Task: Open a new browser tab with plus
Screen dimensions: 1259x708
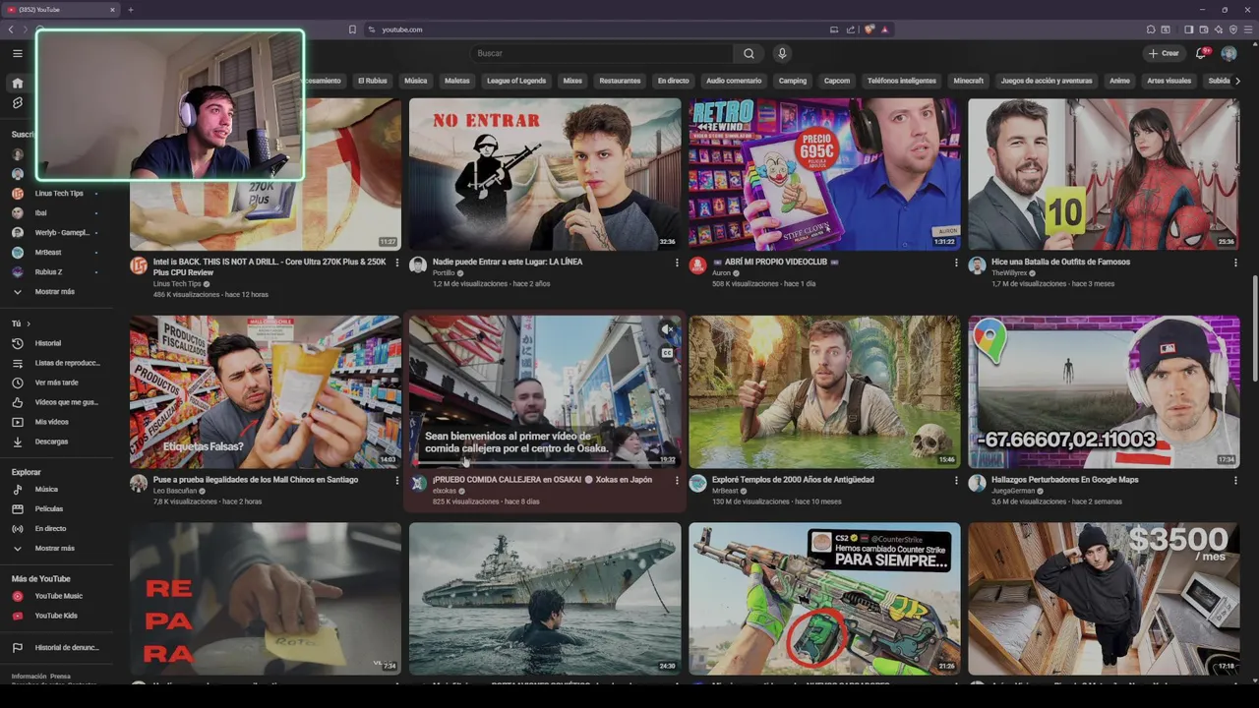Action: click(130, 10)
